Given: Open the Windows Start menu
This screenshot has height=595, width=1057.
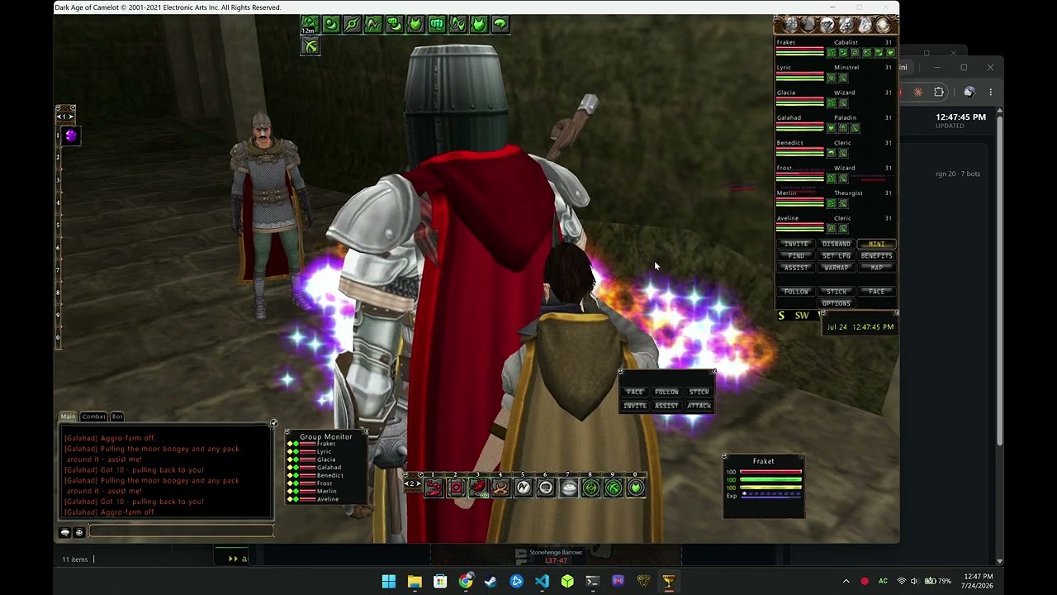Looking at the screenshot, I should click(389, 581).
